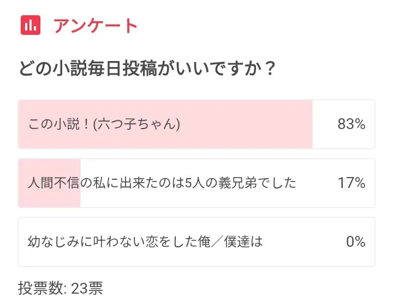Click the アンケート heading text

pos(96,26)
